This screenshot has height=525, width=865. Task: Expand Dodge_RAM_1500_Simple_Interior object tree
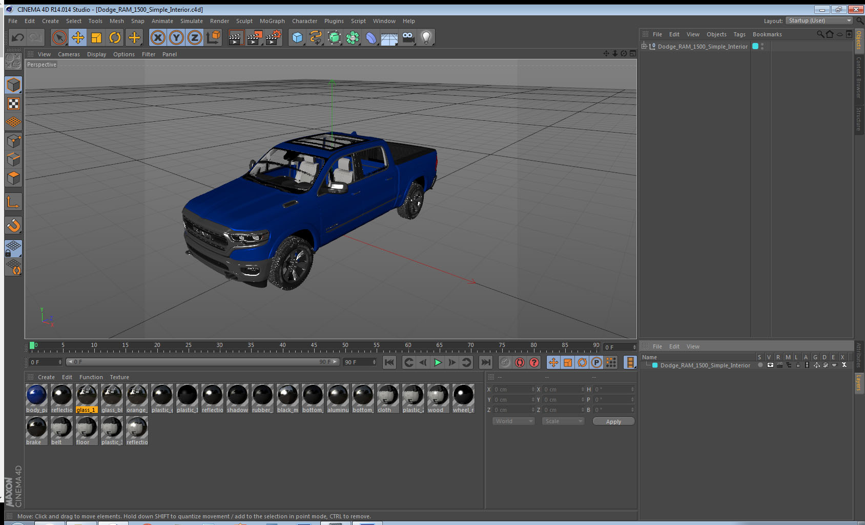(x=644, y=46)
